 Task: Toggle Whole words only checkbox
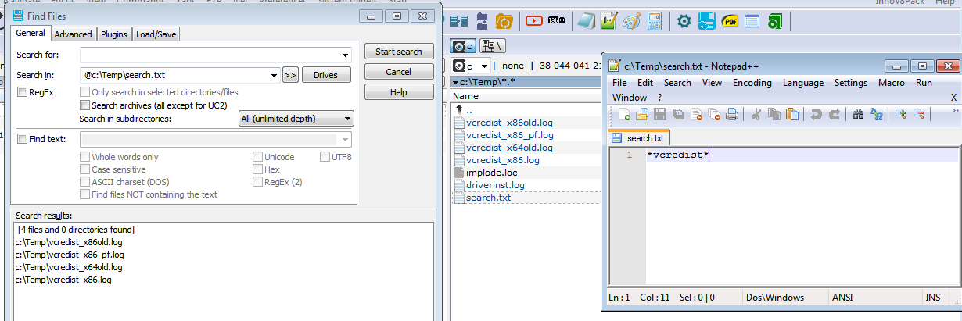[x=85, y=157]
